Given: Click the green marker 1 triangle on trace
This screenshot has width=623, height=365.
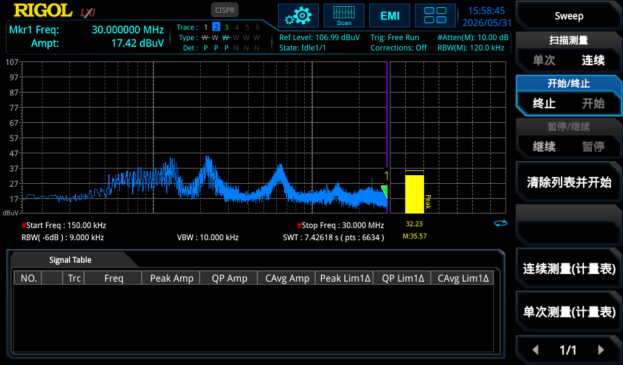Looking at the screenshot, I should point(385,191).
